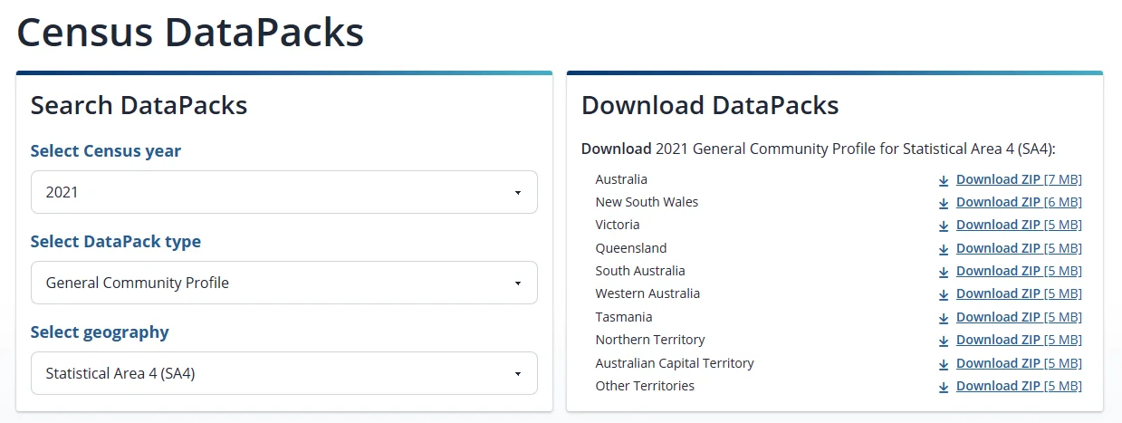Viewport: 1122px width, 423px height.
Task: Click the Other Territories download arrow icon
Action: coord(944,387)
